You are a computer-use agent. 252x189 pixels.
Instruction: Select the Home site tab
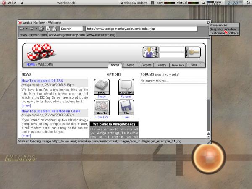(115, 65)
